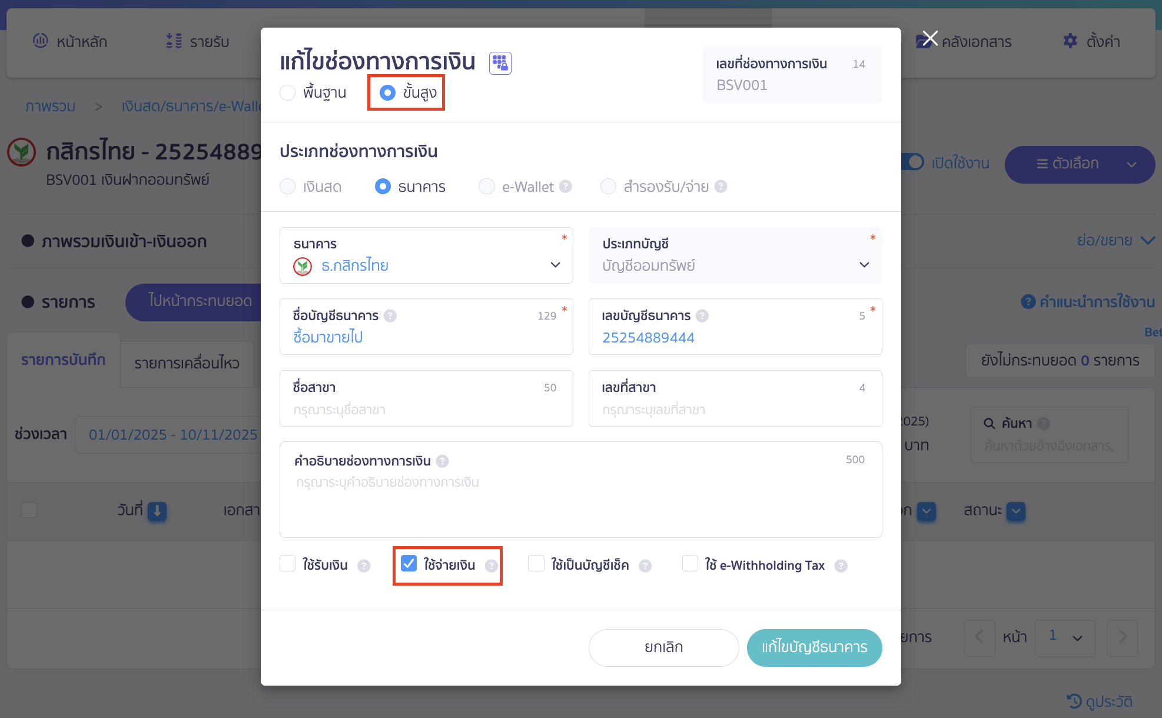Open the คลังเอกสาร document archive icon

pyautogui.click(x=922, y=41)
